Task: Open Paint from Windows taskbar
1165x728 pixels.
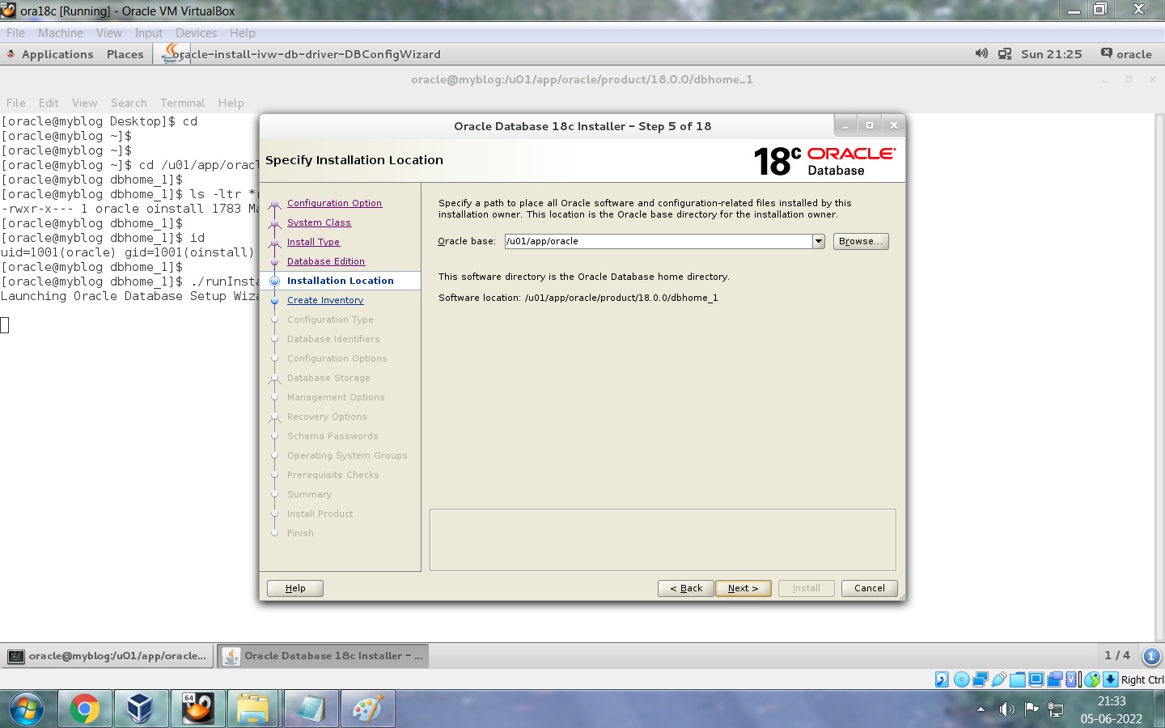Action: [367, 709]
